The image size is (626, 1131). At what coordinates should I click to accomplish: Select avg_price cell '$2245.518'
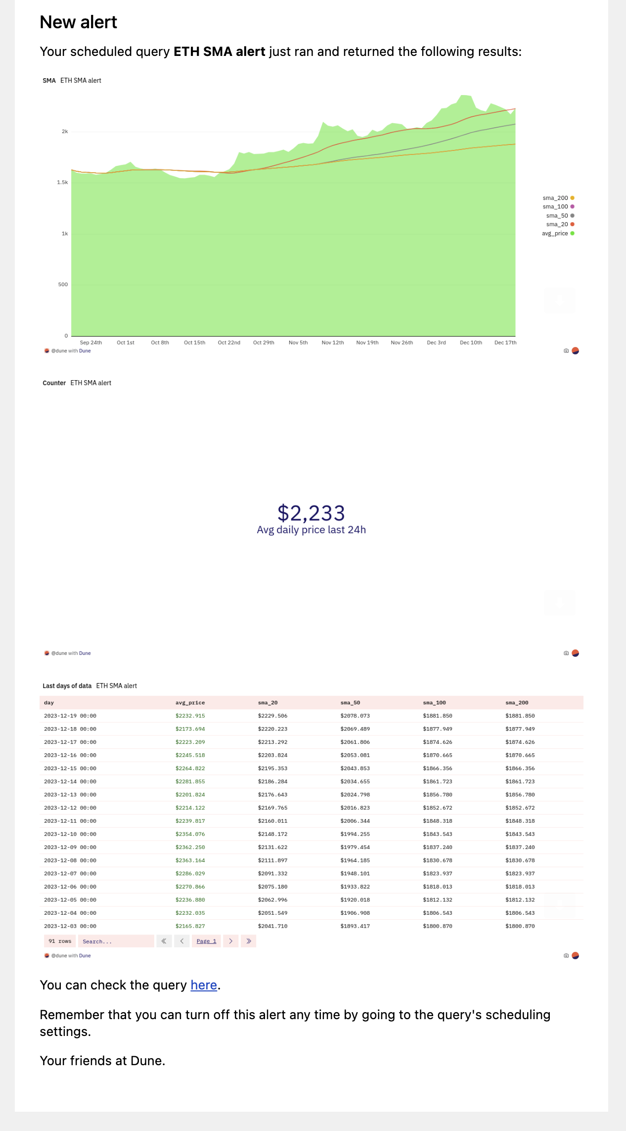click(x=190, y=755)
